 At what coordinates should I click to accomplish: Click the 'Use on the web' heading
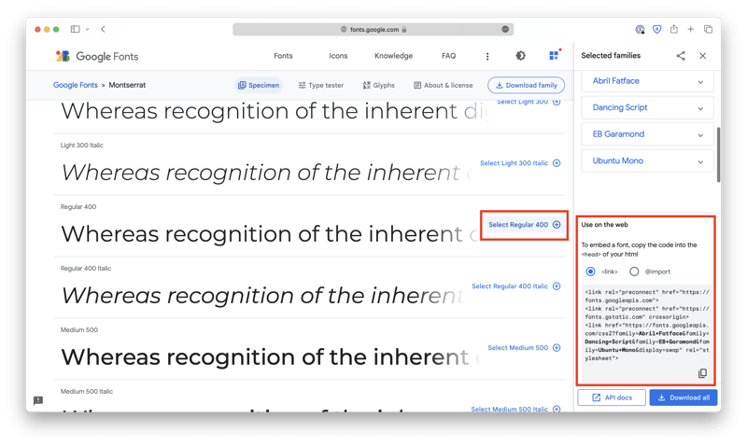click(604, 225)
